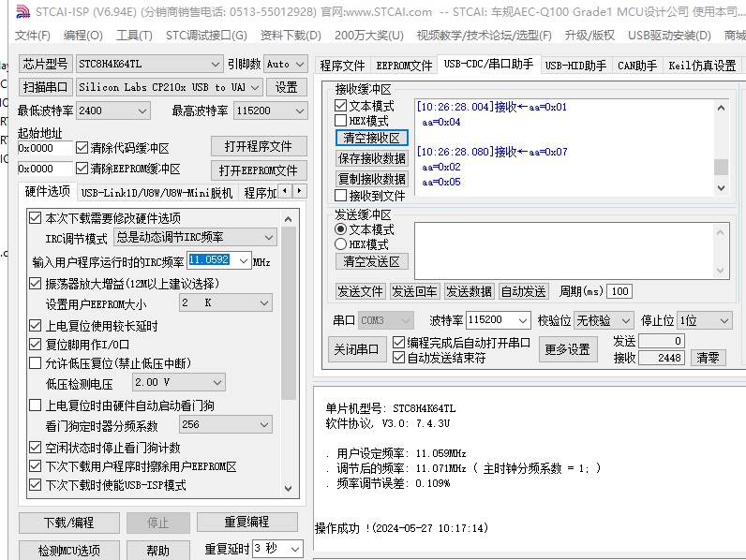
Task: Open the 编程(O) menu
Action: pyautogui.click(x=82, y=36)
